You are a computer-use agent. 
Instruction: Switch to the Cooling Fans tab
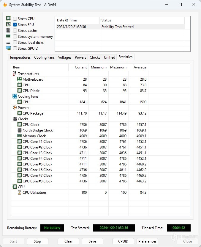coord(44,57)
